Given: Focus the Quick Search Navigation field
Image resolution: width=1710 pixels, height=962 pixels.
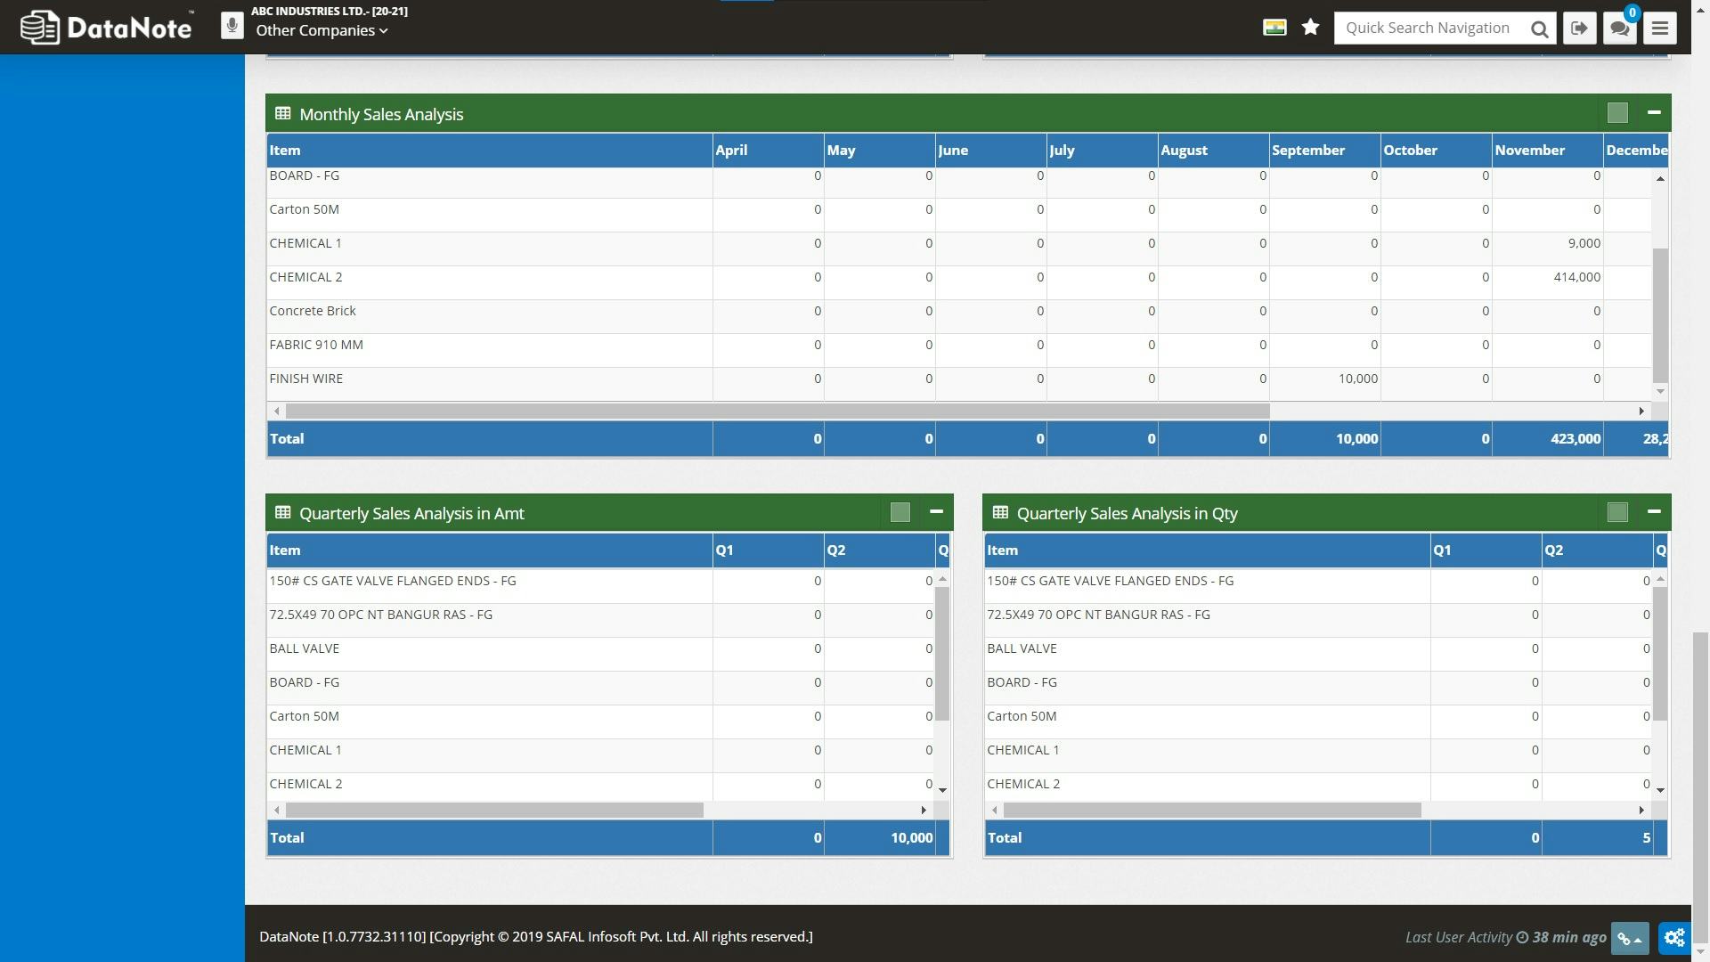Looking at the screenshot, I should tap(1429, 29).
